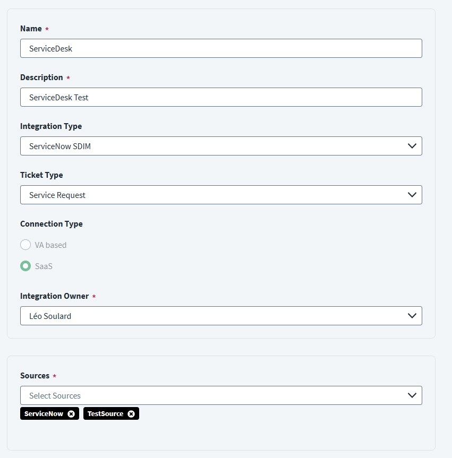452x458 pixels.
Task: Click the Ticket Type chevron arrow
Action: pos(412,195)
